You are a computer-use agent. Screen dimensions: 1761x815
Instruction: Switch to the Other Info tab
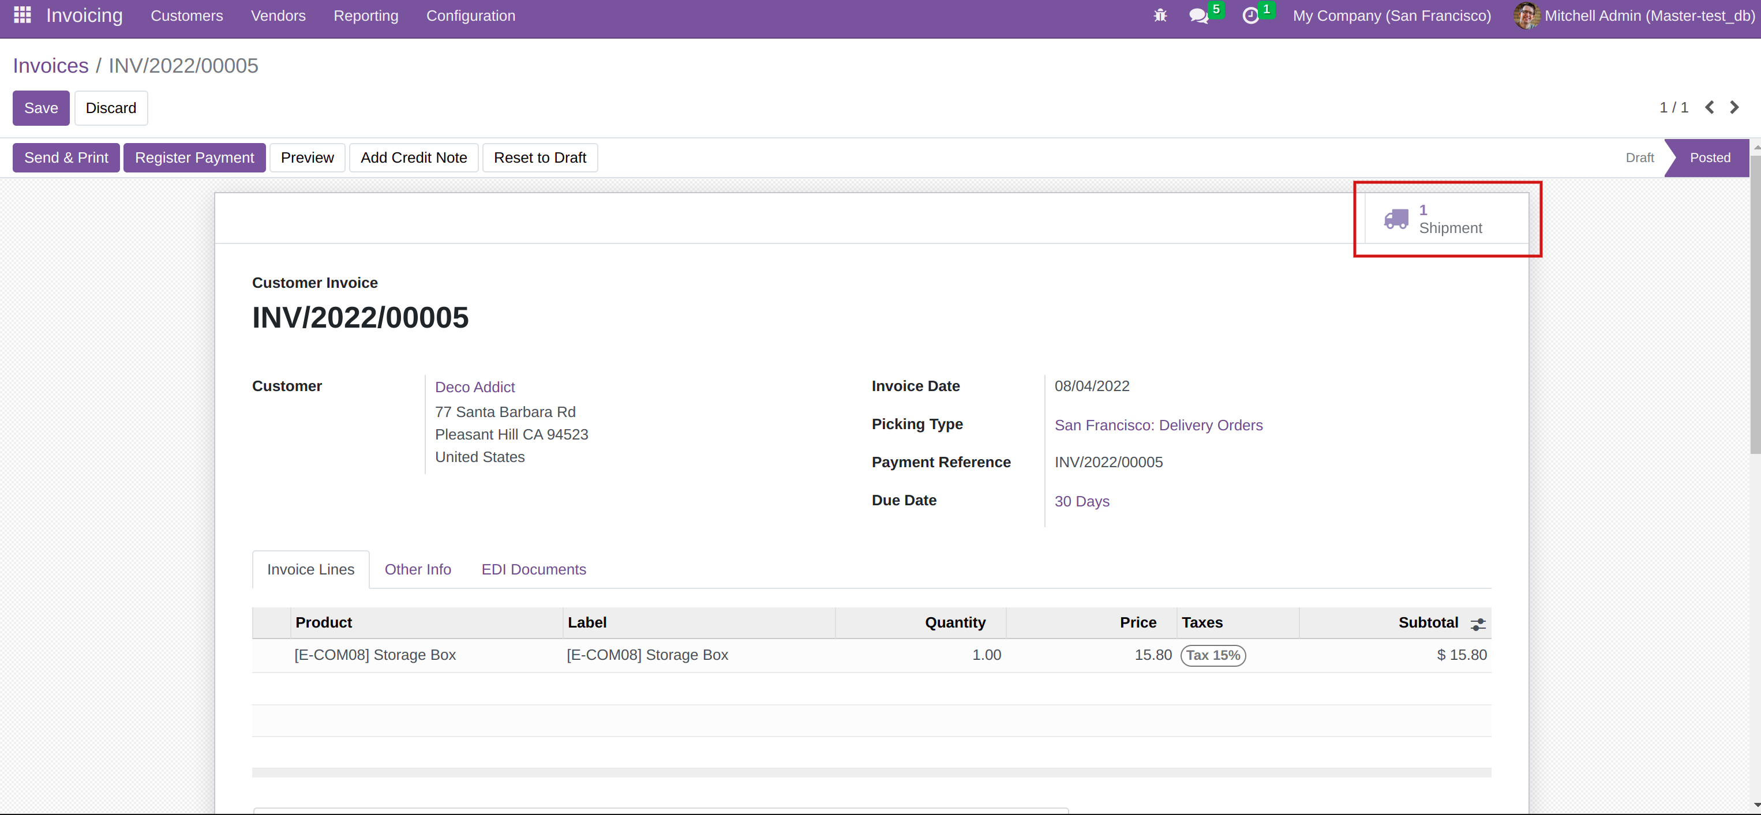pyautogui.click(x=418, y=569)
